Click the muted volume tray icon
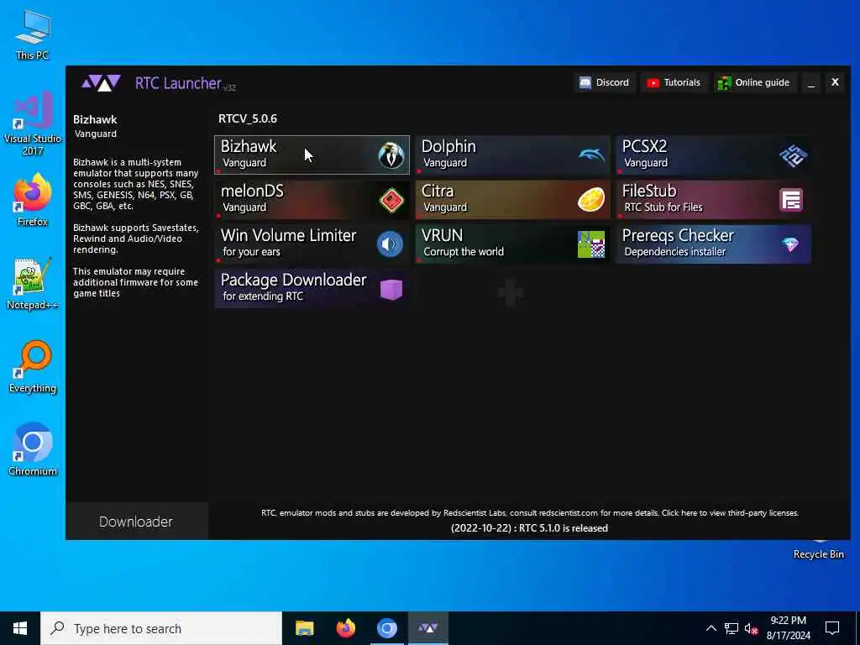The image size is (860, 645). 752,628
